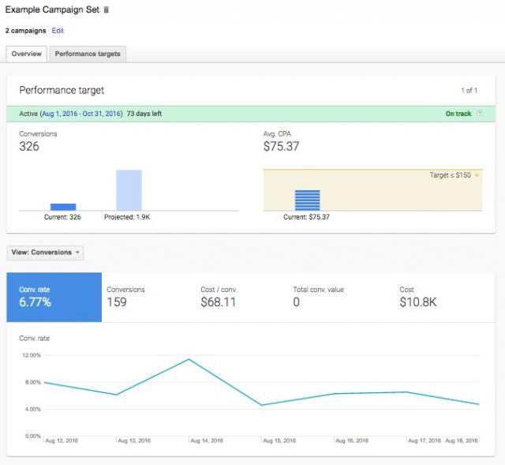Click the striped Current Avg. CPA bar

tap(307, 200)
